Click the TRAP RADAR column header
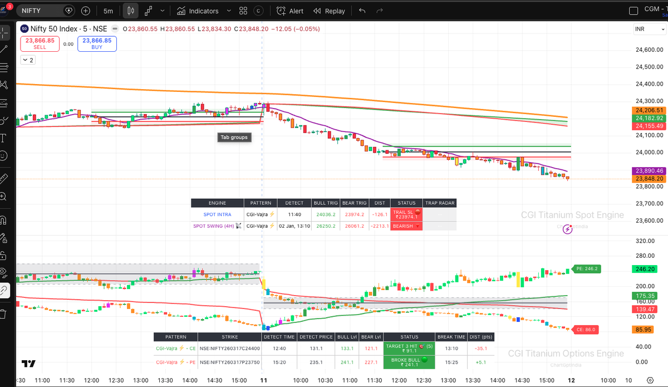Image resolution: width=668 pixels, height=387 pixels. [x=440, y=203]
